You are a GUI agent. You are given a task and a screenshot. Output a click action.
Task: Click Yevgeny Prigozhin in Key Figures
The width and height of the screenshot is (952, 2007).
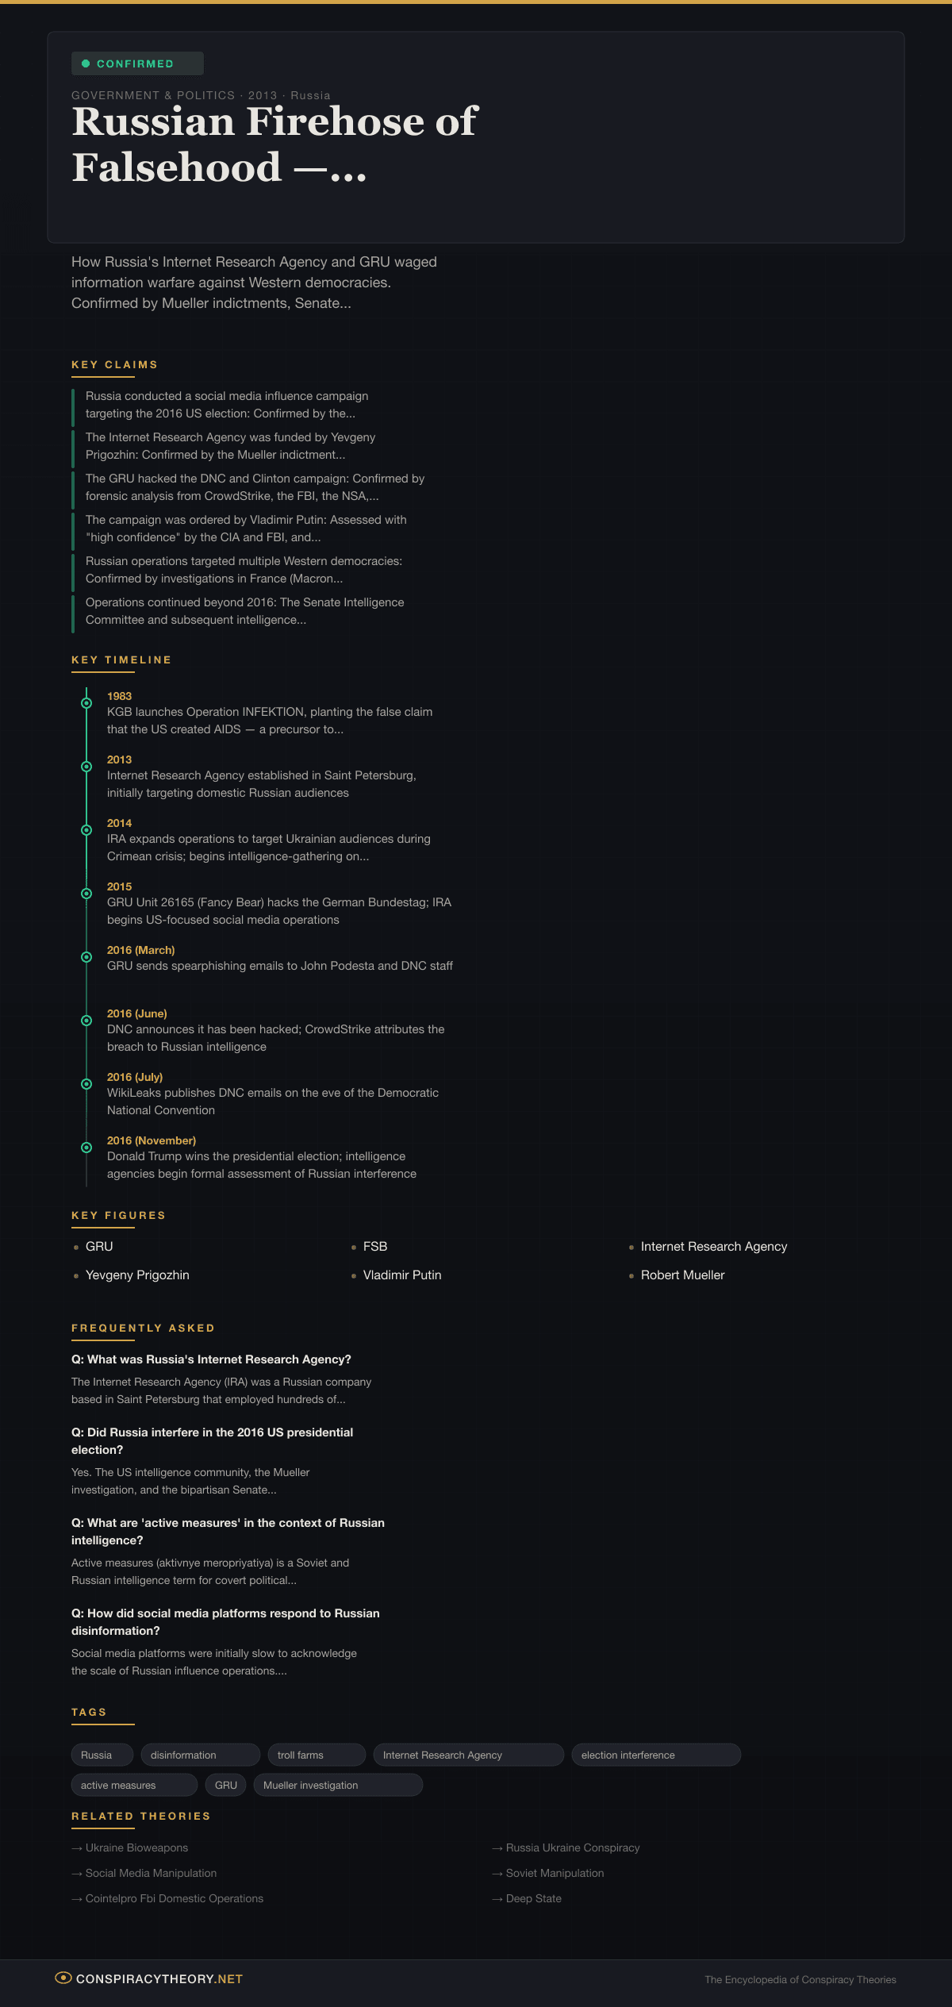137,1275
